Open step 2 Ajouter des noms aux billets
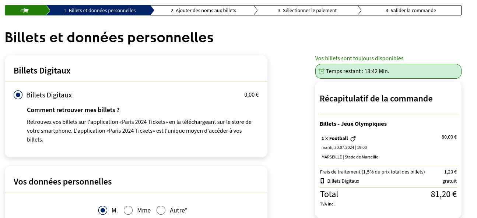477x218 pixels. (203, 10)
